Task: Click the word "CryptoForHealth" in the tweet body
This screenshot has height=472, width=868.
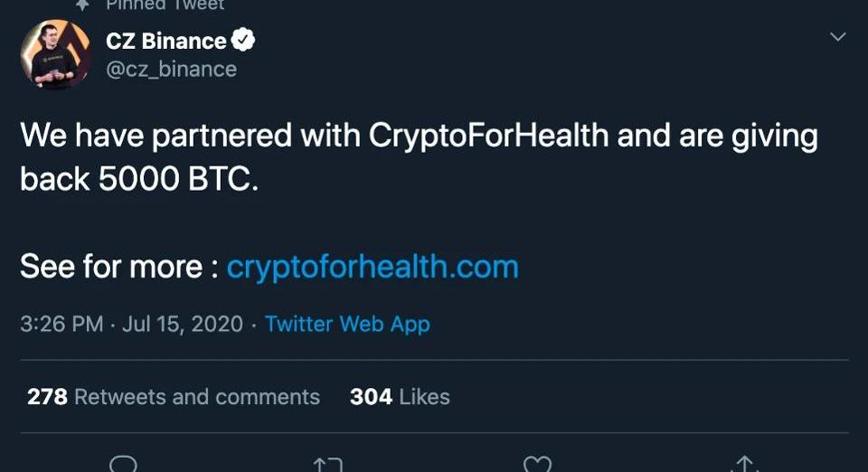Action: click(488, 137)
